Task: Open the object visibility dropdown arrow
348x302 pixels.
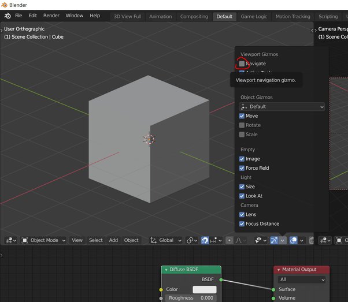Action: tap(265, 240)
